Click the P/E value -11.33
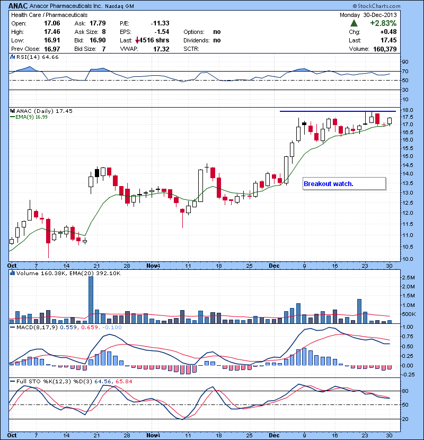 (160, 23)
